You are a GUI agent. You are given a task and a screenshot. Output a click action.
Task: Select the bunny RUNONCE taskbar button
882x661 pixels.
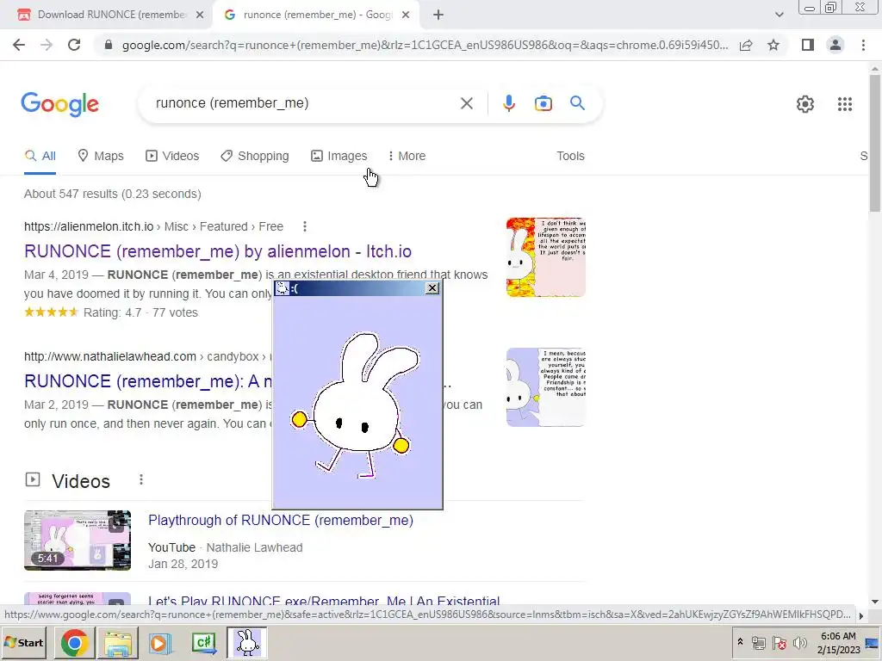tap(247, 643)
